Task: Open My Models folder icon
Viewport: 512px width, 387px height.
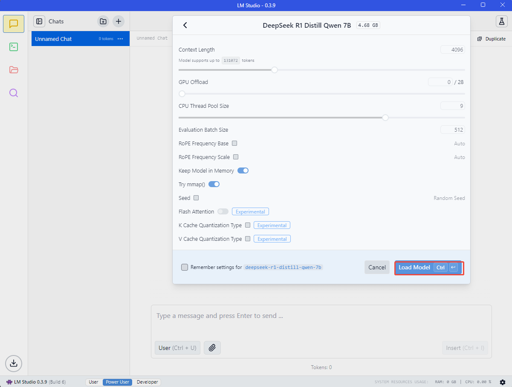Action: coord(14,70)
